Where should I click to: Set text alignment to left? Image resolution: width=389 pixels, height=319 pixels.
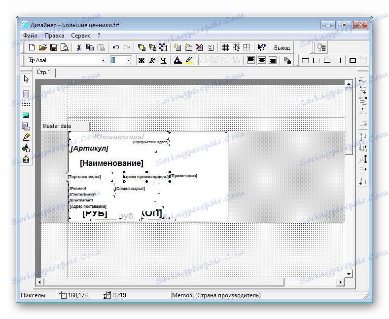204,60
